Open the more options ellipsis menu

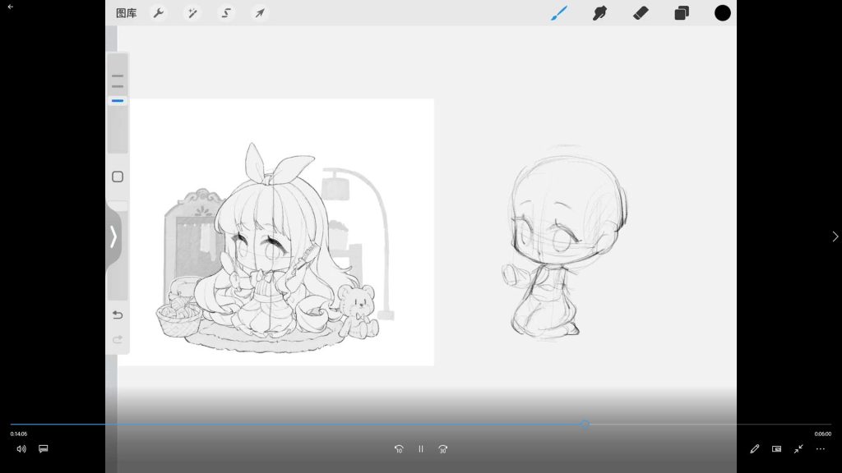tap(820, 449)
